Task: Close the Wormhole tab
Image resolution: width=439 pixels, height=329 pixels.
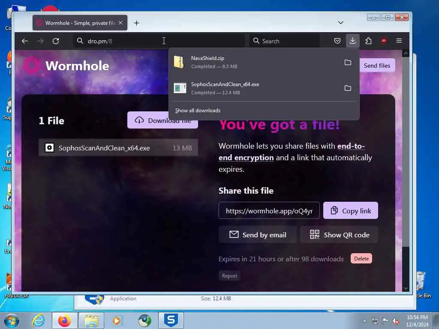Action: [120, 23]
